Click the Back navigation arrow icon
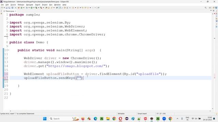 [88, 8]
